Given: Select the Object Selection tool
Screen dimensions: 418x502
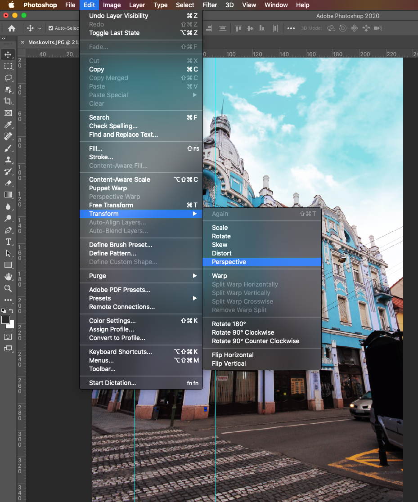Looking at the screenshot, I should point(8,90).
